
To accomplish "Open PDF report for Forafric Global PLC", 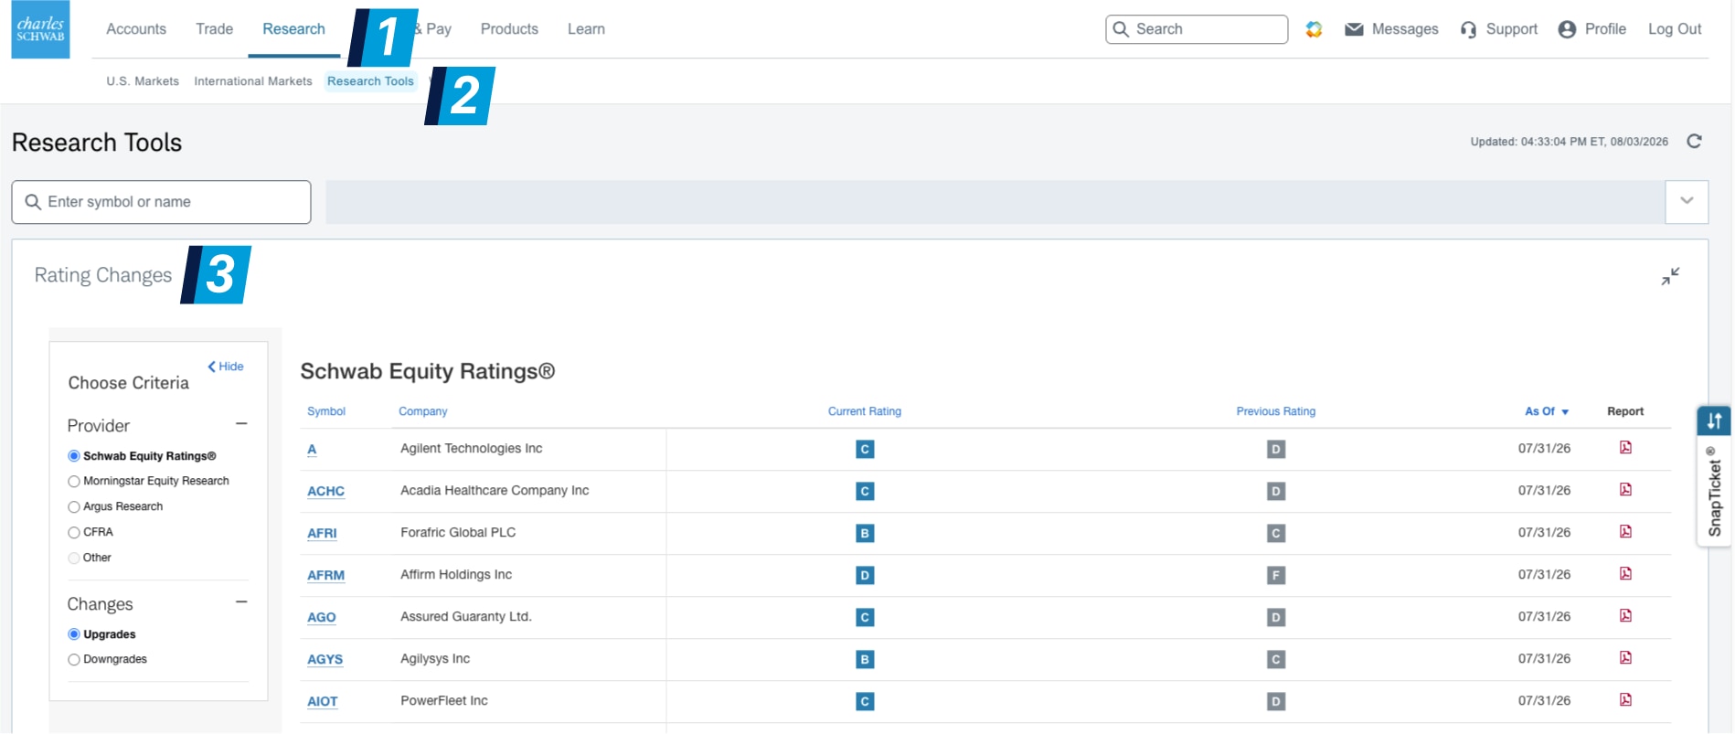I will (x=1625, y=532).
